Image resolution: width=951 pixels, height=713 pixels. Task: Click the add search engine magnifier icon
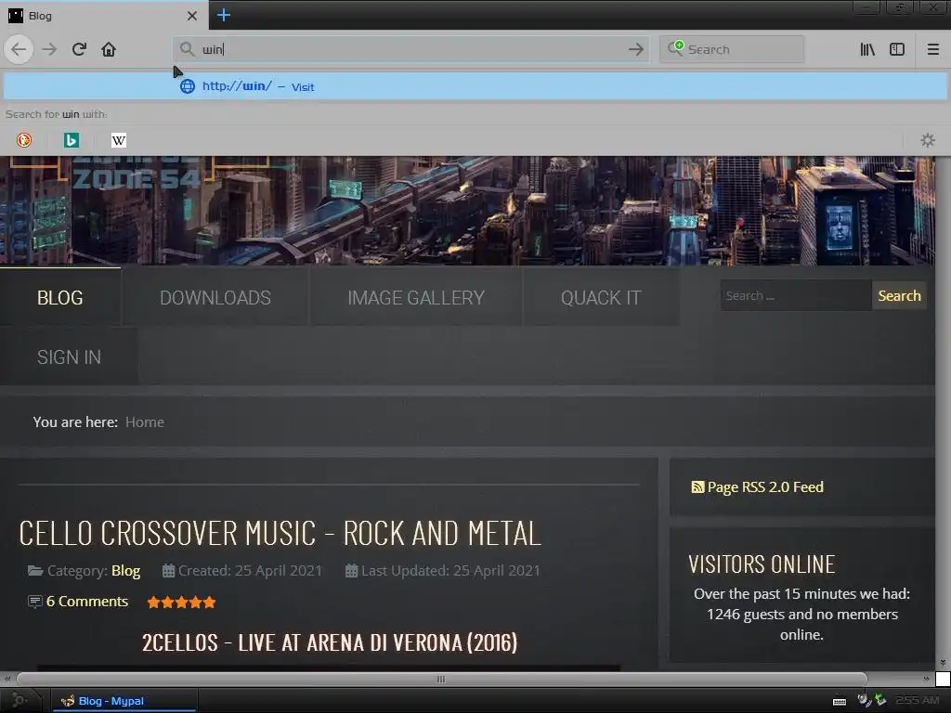point(676,48)
